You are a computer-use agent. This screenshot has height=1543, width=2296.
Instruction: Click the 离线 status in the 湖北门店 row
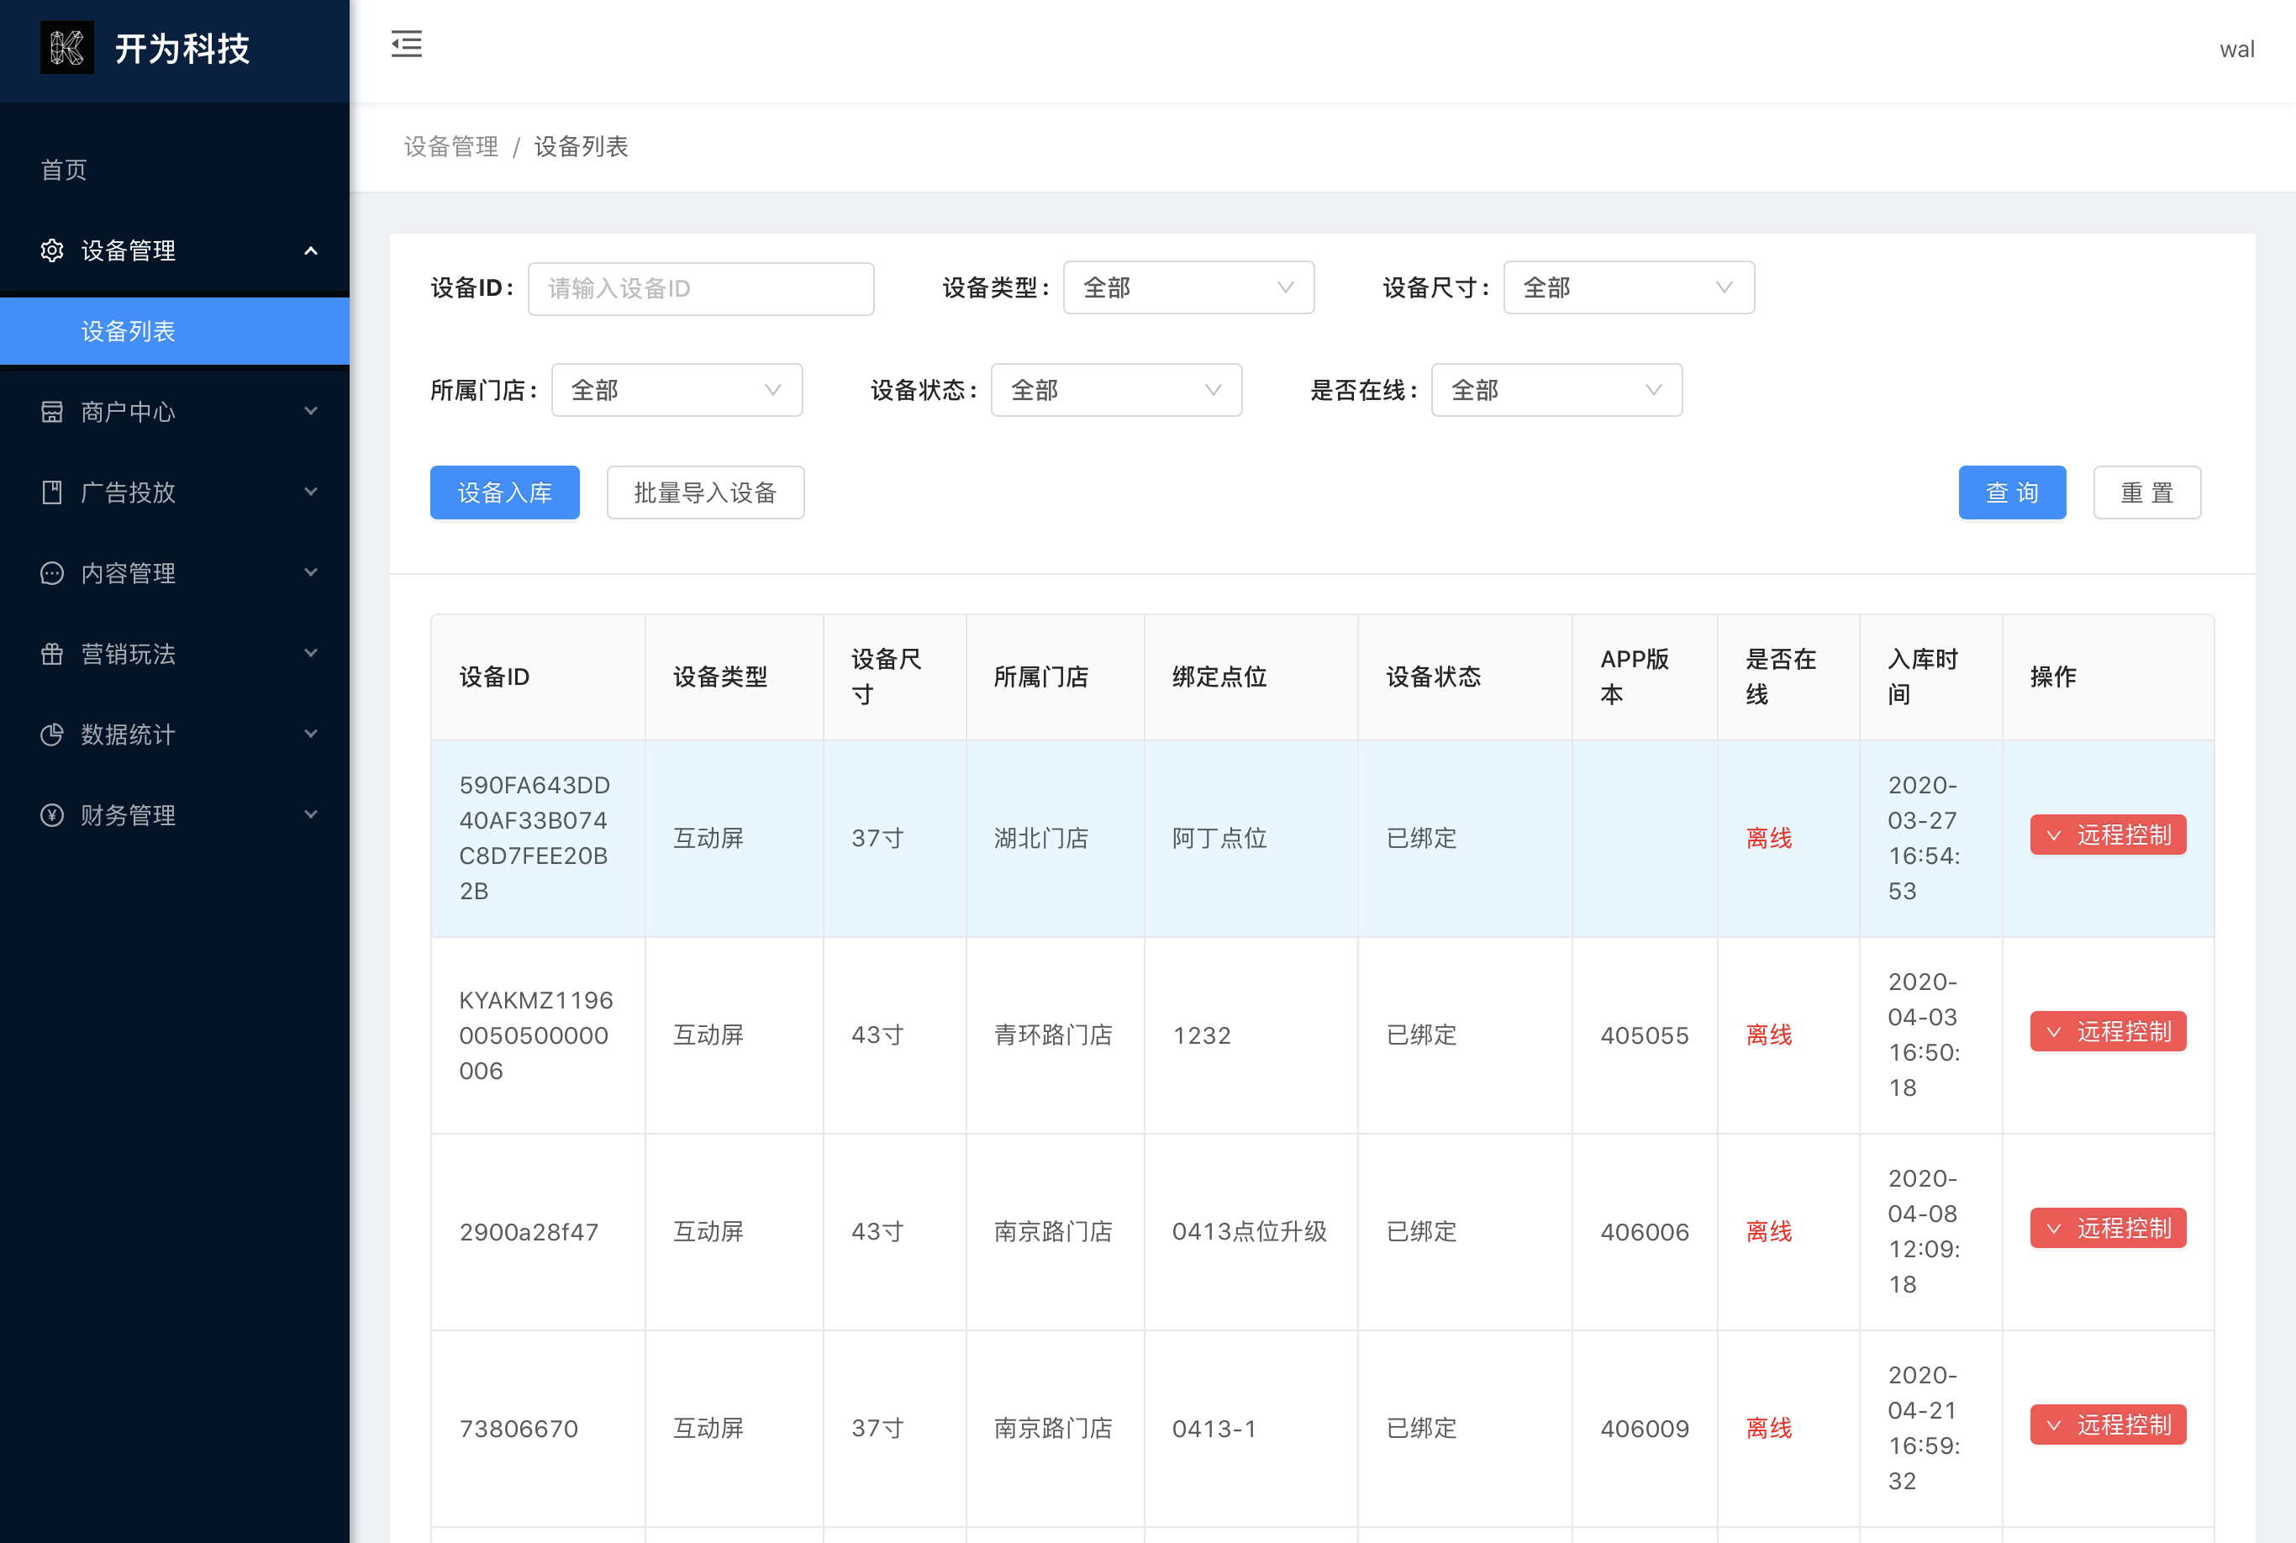(1768, 839)
